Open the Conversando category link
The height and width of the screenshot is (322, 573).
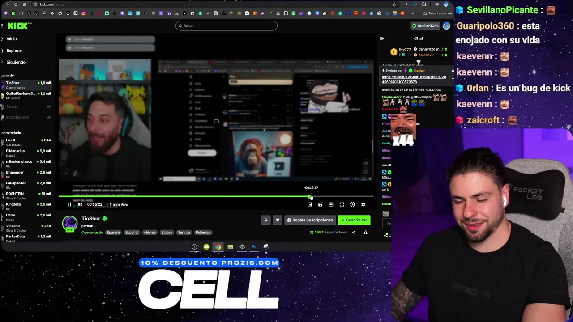pos(92,233)
